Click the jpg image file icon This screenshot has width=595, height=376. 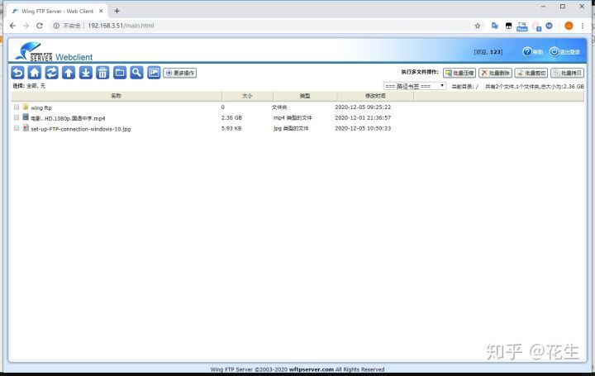pos(26,128)
